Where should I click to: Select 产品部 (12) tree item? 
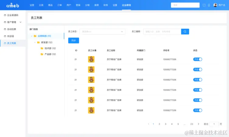pos(50,54)
